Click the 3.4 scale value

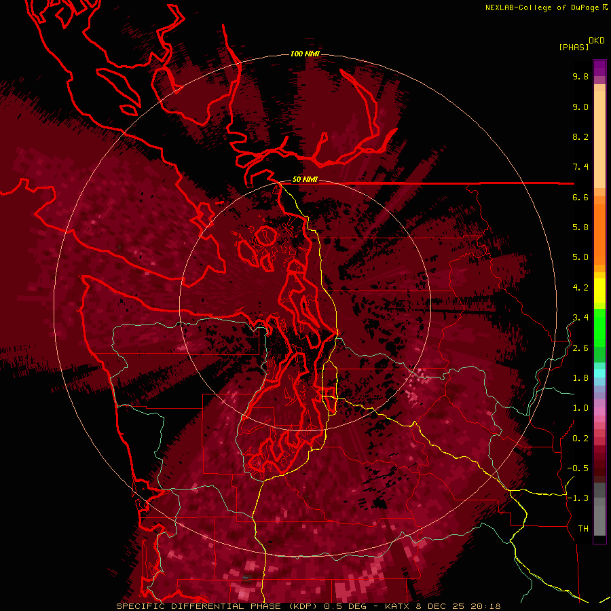(x=580, y=318)
